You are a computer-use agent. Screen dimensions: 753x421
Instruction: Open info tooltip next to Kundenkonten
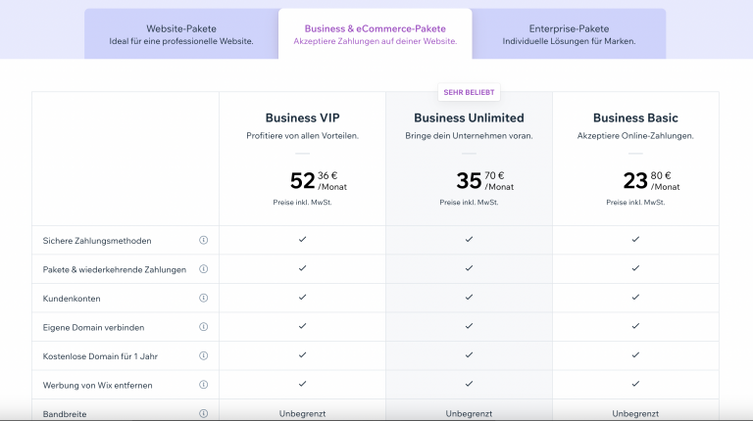(x=204, y=298)
